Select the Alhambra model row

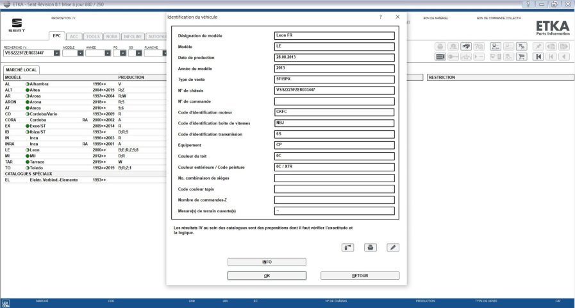pyautogui.click(x=85, y=84)
